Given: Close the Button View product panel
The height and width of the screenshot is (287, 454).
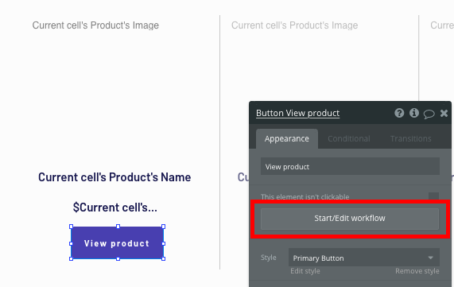Looking at the screenshot, I should pos(444,113).
